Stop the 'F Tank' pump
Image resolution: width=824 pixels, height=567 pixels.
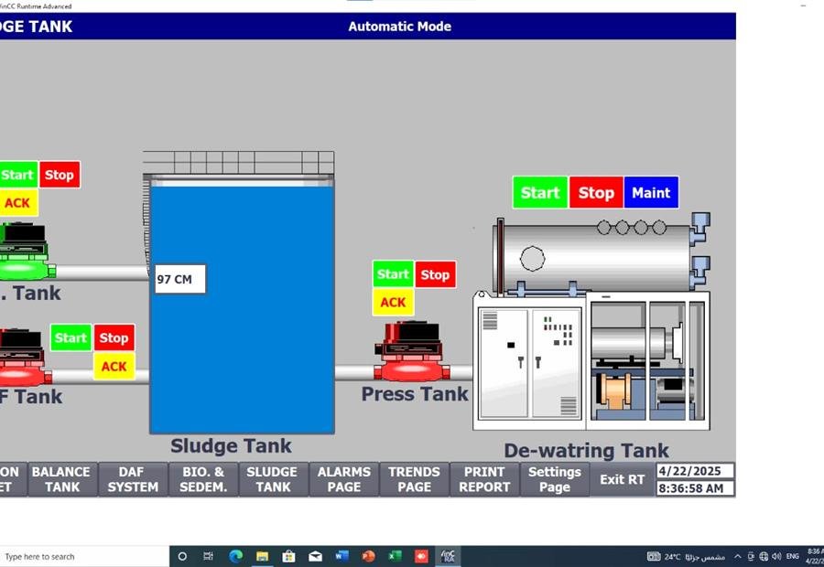tap(114, 337)
